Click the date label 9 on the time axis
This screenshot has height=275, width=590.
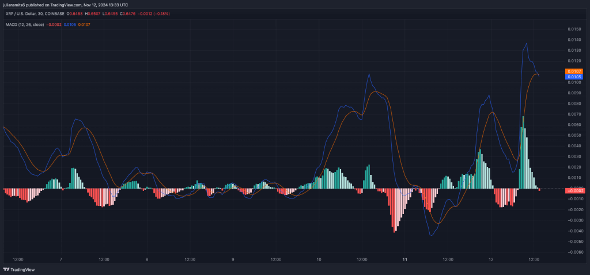[x=233, y=259]
